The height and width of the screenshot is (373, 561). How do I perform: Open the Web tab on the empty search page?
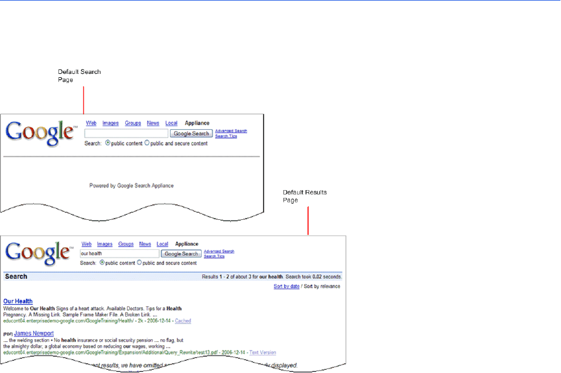pos(91,123)
